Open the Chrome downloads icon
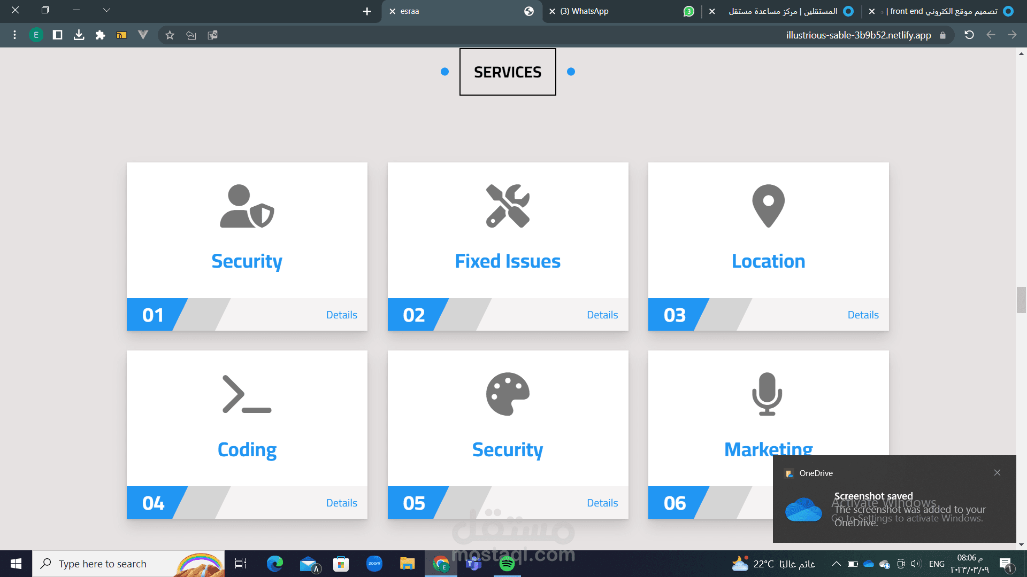 click(79, 35)
